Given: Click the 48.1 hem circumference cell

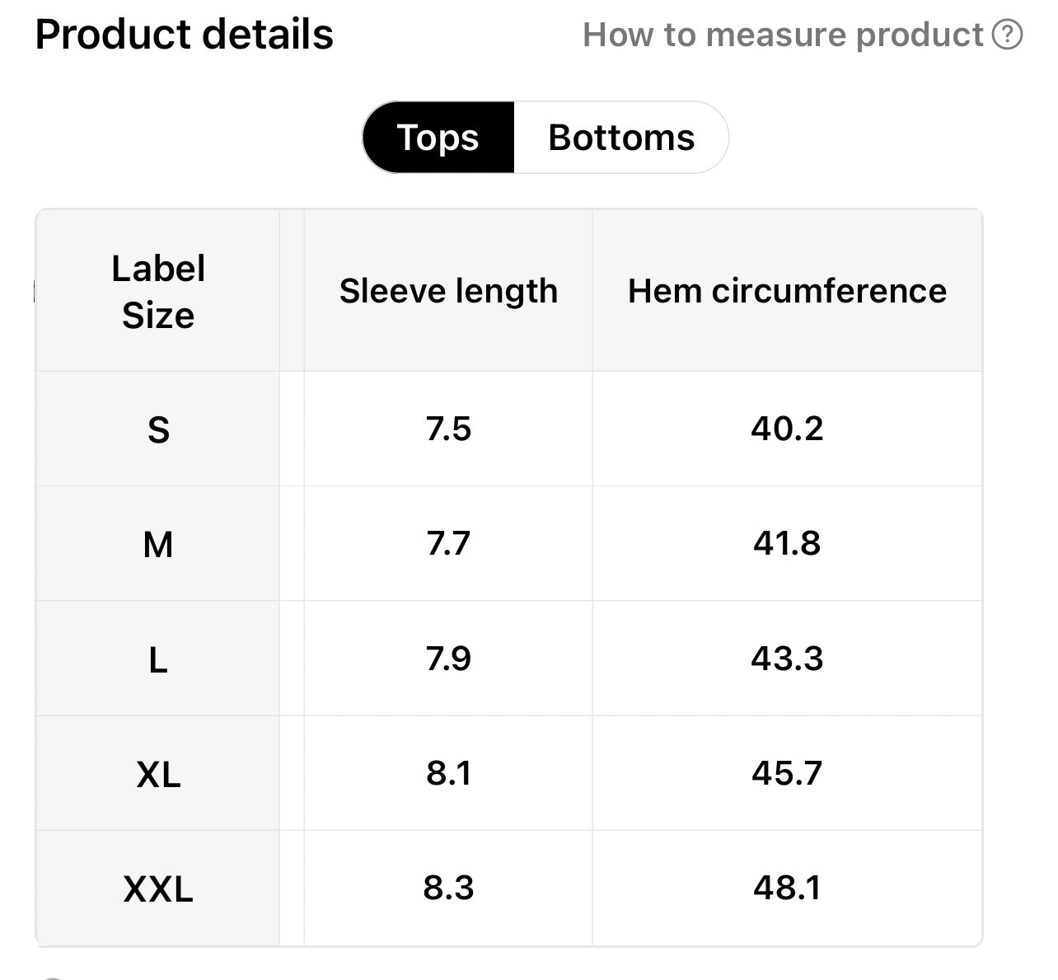Looking at the screenshot, I should click(787, 888).
